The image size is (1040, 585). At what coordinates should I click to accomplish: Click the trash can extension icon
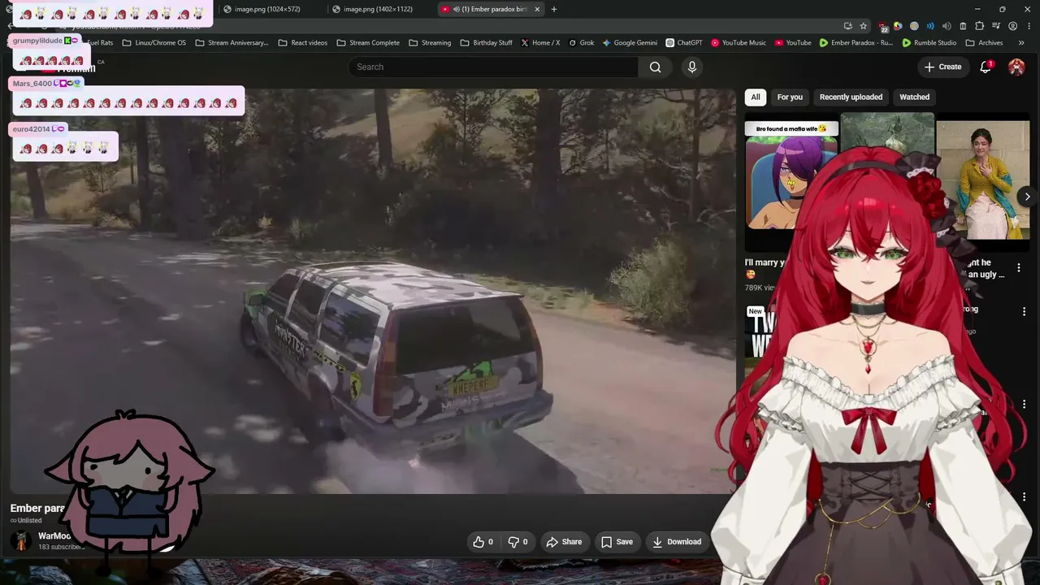(x=963, y=26)
